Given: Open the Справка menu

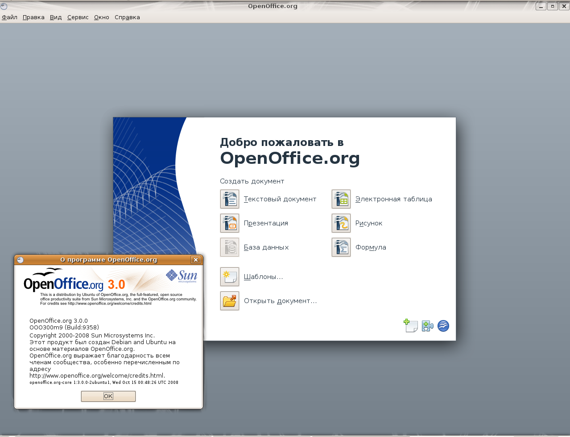Looking at the screenshot, I should pyautogui.click(x=127, y=17).
